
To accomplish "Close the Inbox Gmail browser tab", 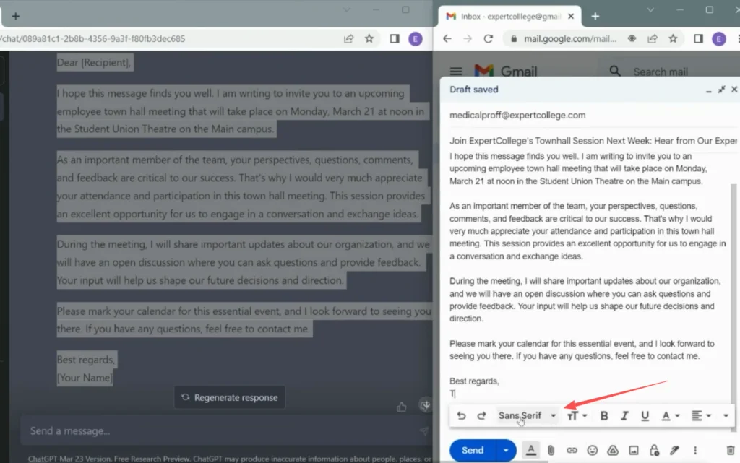I will [571, 17].
